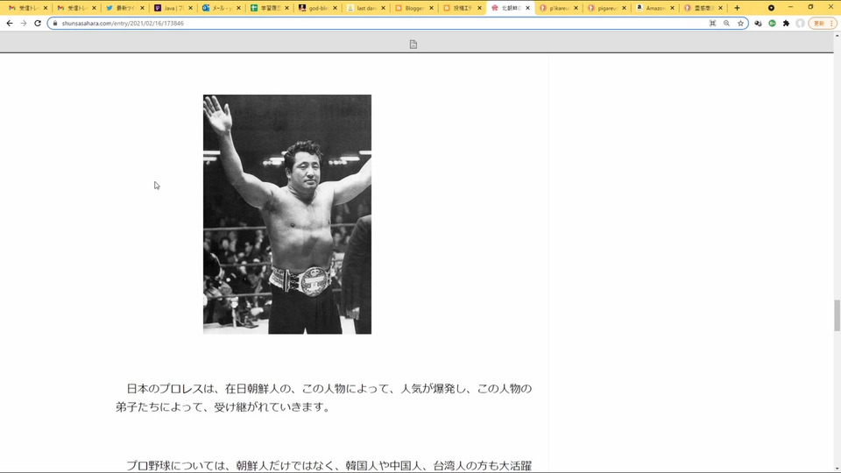Open the zoom magnifier in address bar
Screen dimensions: 841x473
pyautogui.click(x=726, y=23)
